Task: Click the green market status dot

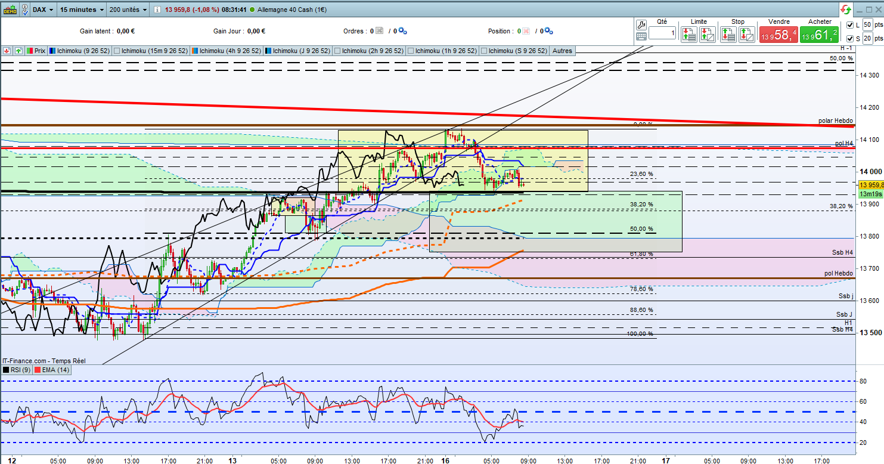Action: pyautogui.click(x=253, y=10)
